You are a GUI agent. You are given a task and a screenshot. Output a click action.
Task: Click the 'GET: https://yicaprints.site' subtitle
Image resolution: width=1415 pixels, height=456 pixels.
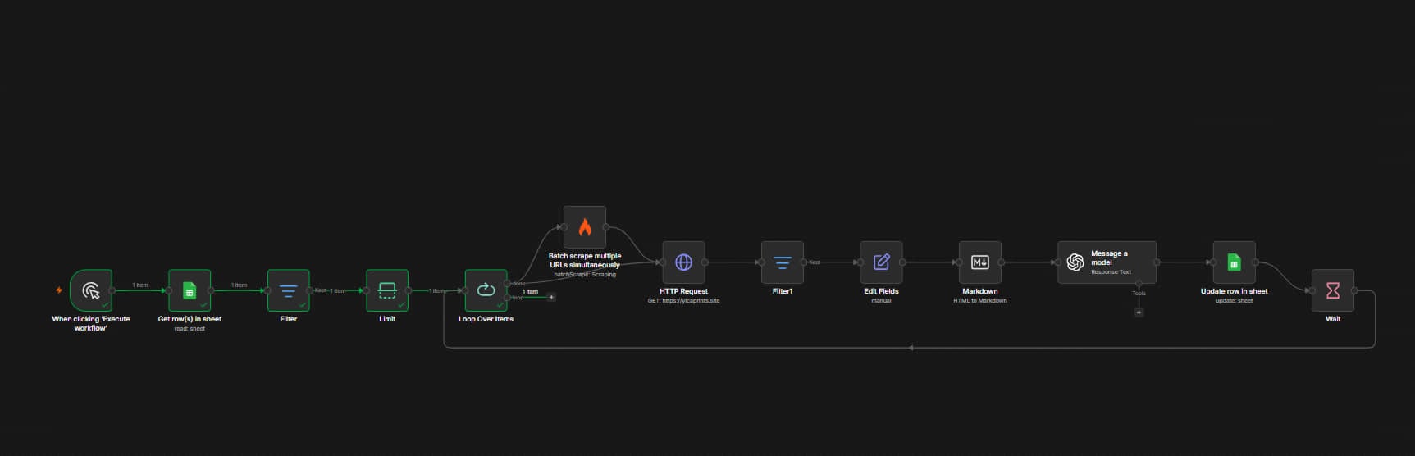click(x=683, y=301)
